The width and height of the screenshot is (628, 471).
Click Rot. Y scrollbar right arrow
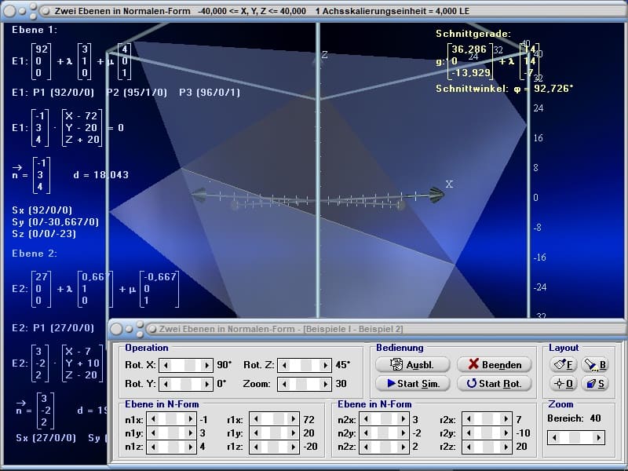click(206, 384)
